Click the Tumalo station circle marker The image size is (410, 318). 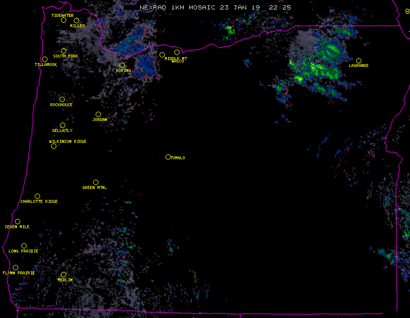(168, 157)
